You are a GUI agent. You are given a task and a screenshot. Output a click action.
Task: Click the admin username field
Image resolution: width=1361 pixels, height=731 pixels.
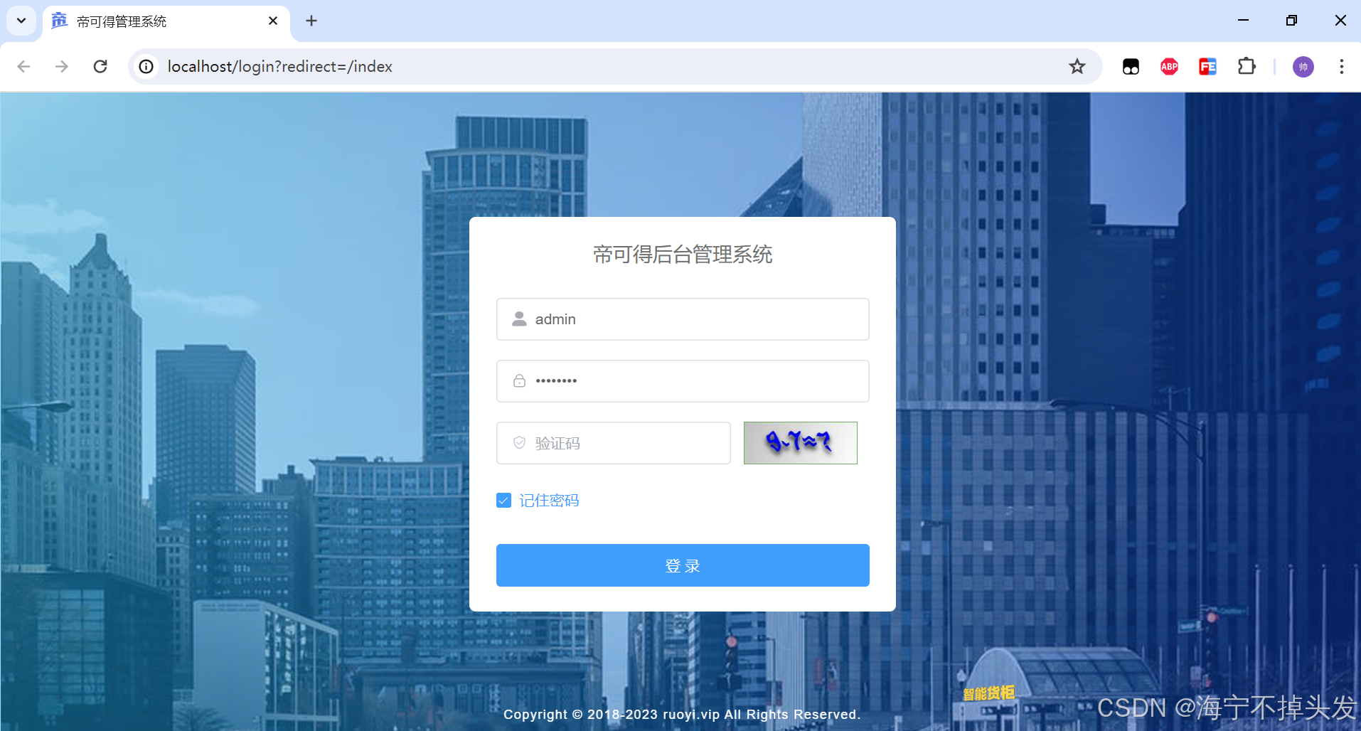click(683, 319)
